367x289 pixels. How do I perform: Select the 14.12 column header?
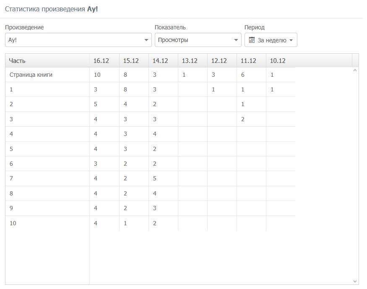[160, 61]
